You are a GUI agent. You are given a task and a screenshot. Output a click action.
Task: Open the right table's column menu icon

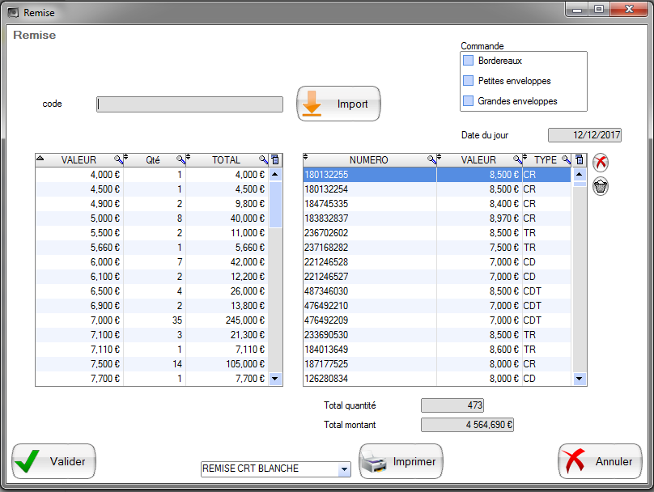[x=579, y=160]
